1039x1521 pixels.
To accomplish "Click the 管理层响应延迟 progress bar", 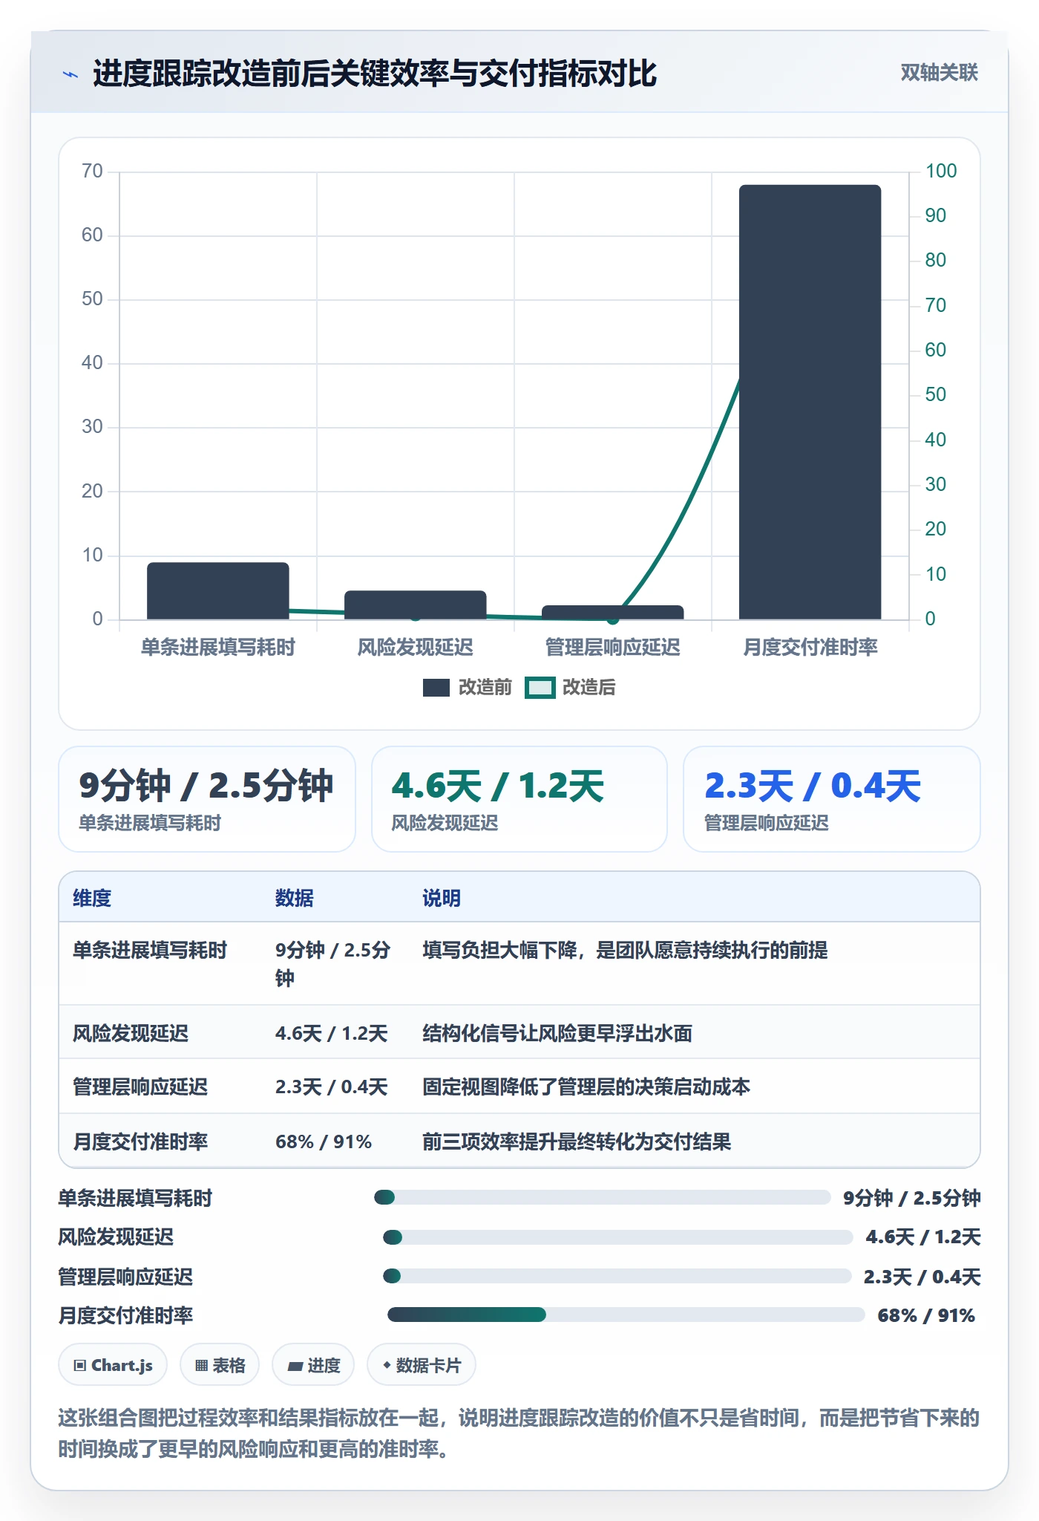I will 617,1276.
